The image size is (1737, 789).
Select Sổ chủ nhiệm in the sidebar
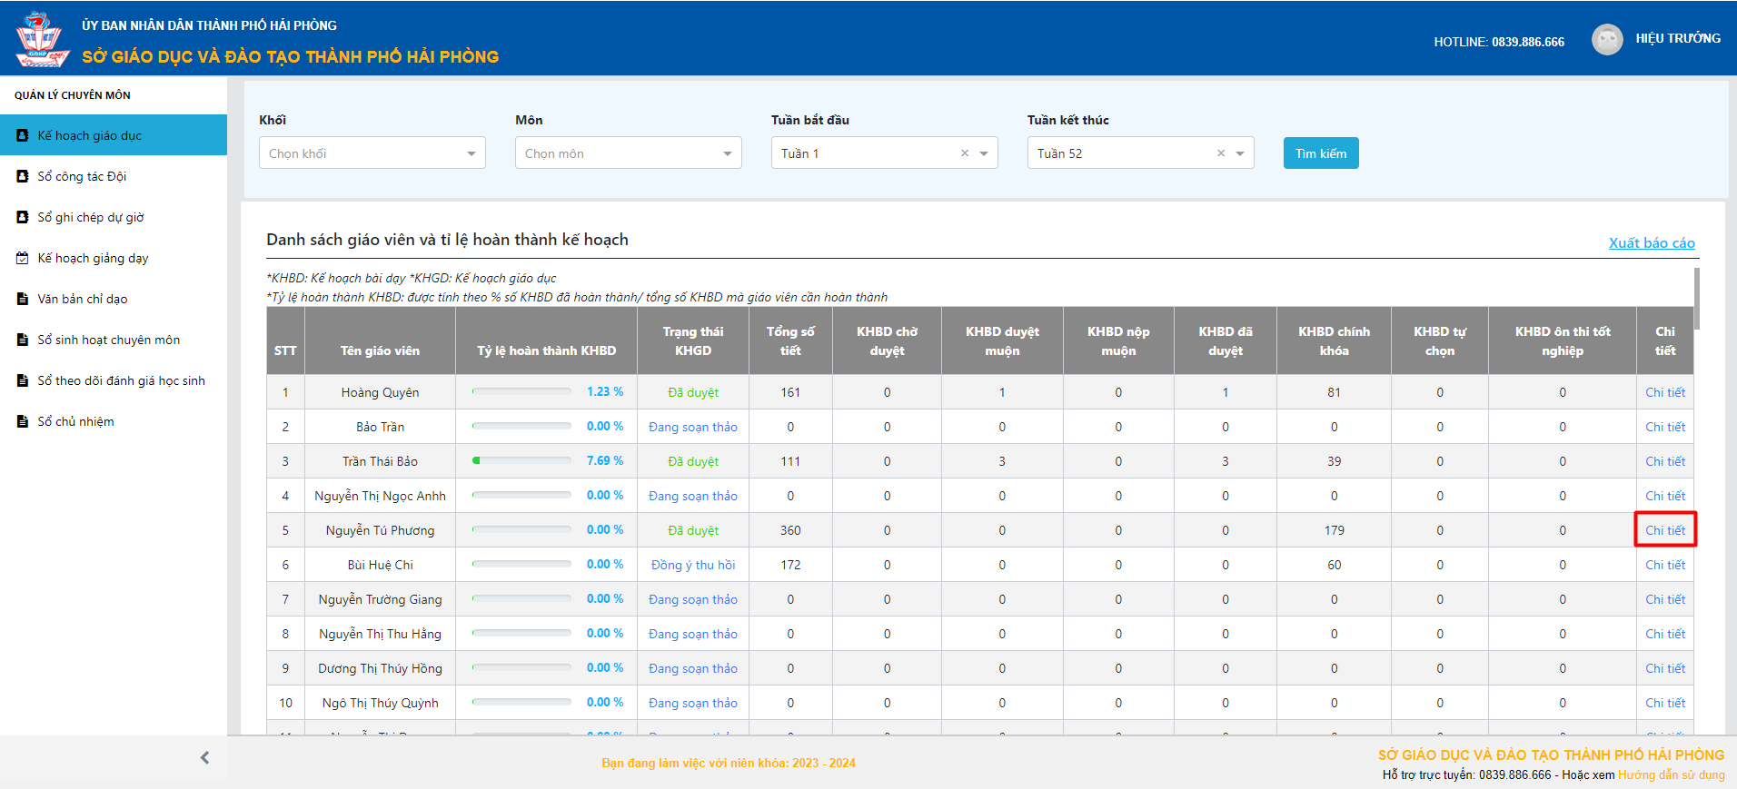pos(75,421)
